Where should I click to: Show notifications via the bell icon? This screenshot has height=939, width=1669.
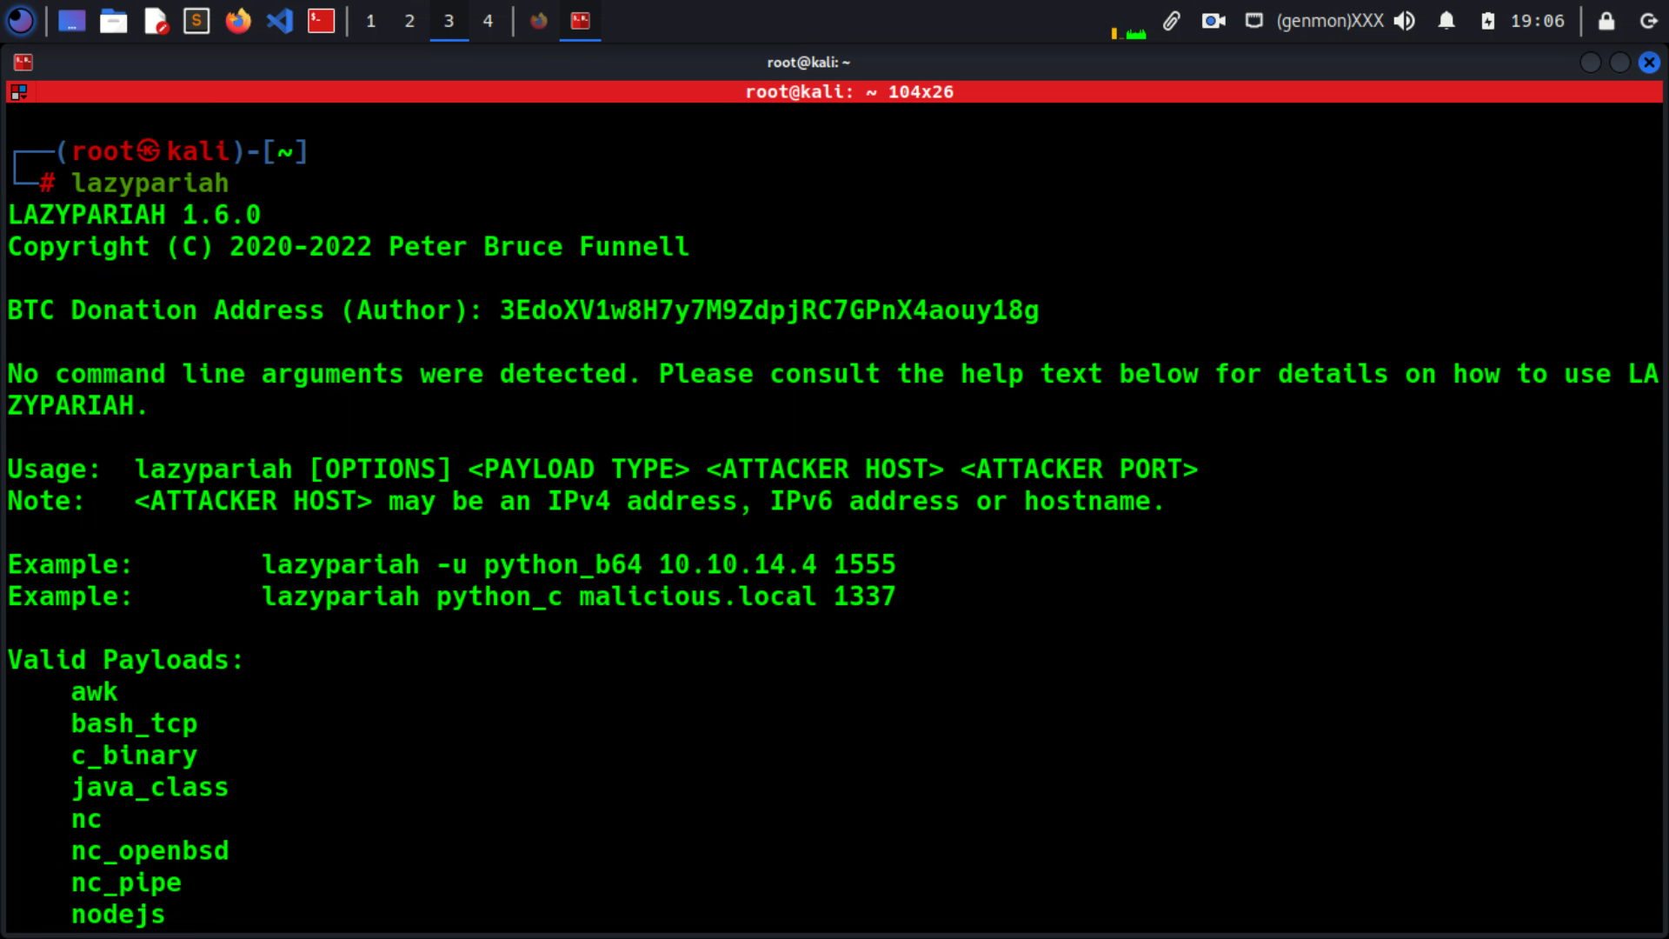[x=1446, y=20]
